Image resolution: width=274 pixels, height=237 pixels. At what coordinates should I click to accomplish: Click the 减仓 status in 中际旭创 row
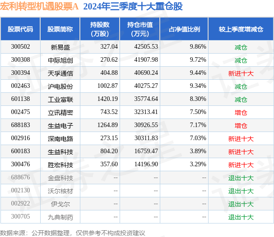click(x=241, y=60)
